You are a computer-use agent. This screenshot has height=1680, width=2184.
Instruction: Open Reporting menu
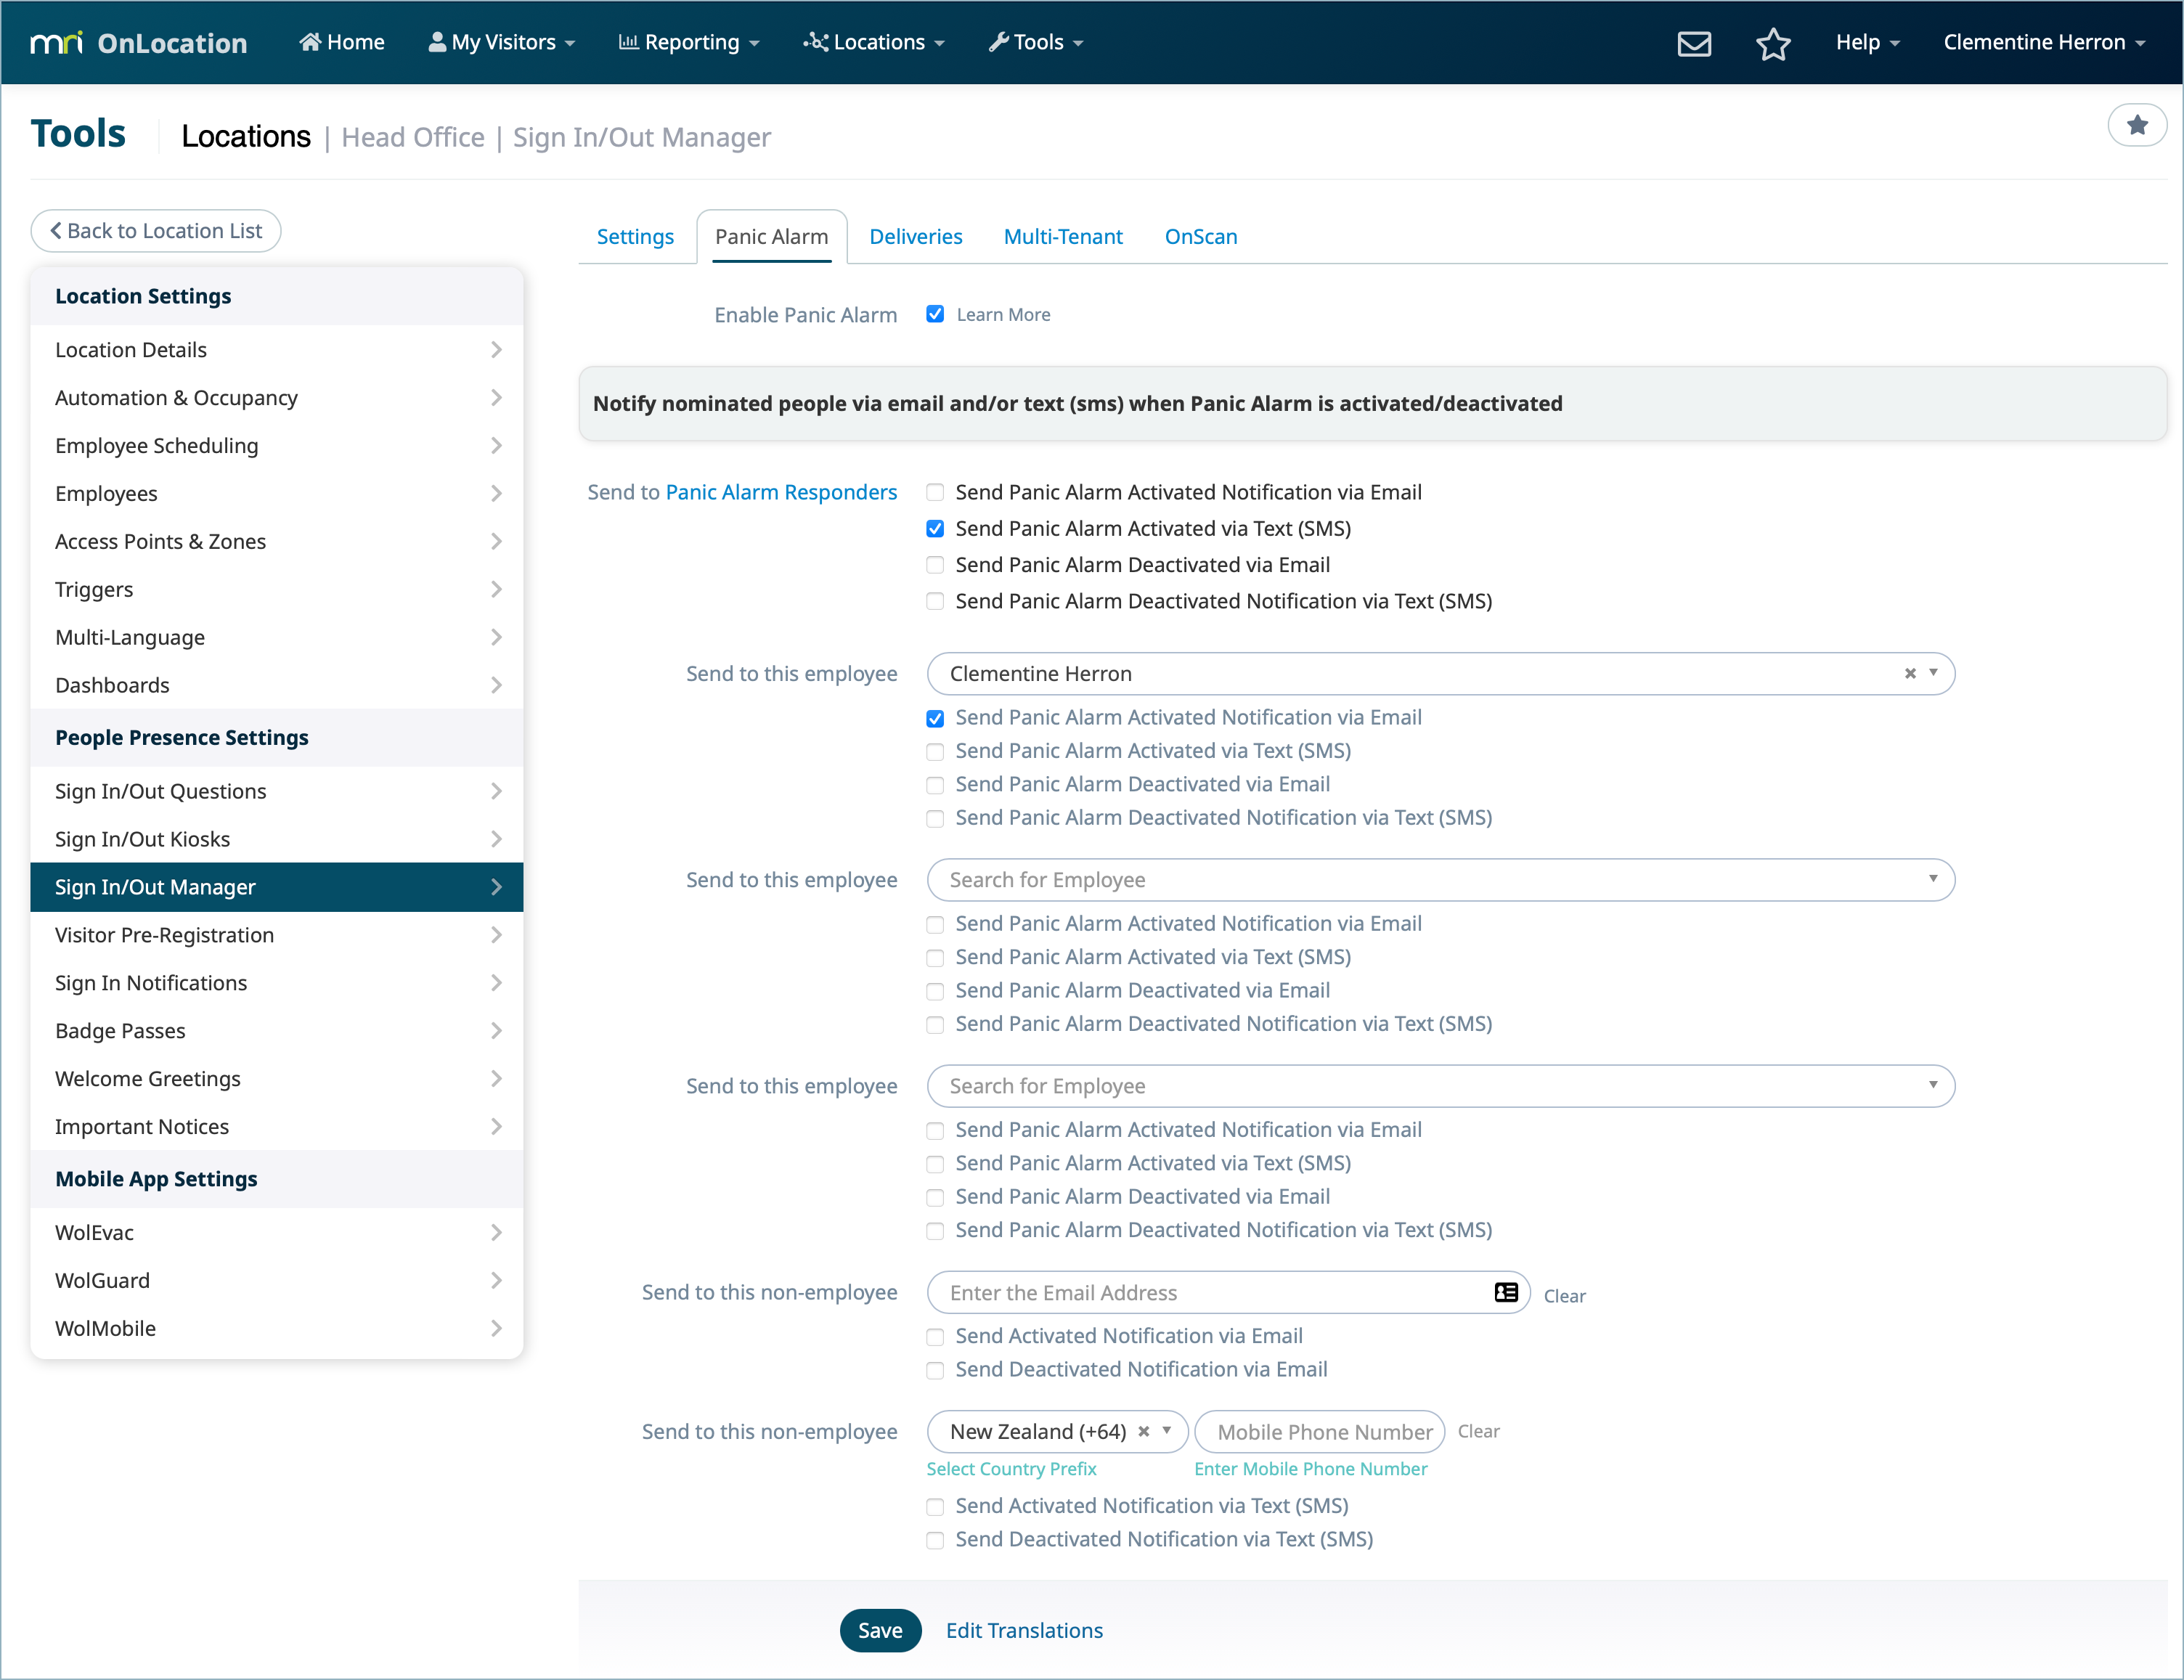[x=689, y=42]
